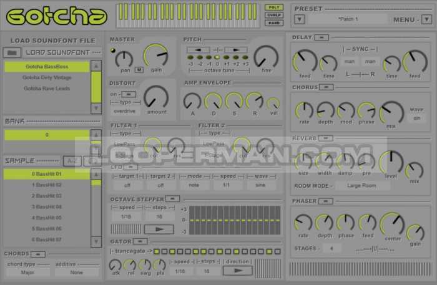Click the first trancegate step box
Screen dimensions: 437x285
(157, 252)
